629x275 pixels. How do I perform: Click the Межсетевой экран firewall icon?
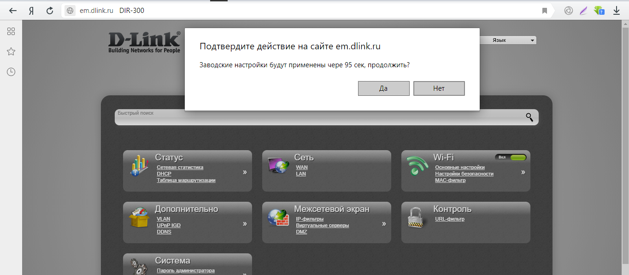[x=278, y=217]
